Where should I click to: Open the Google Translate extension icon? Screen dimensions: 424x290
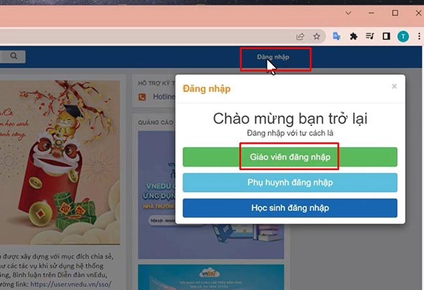pos(337,36)
